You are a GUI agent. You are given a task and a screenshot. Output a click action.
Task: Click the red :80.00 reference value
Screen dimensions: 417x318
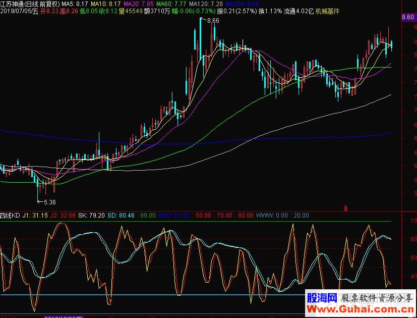244,215
